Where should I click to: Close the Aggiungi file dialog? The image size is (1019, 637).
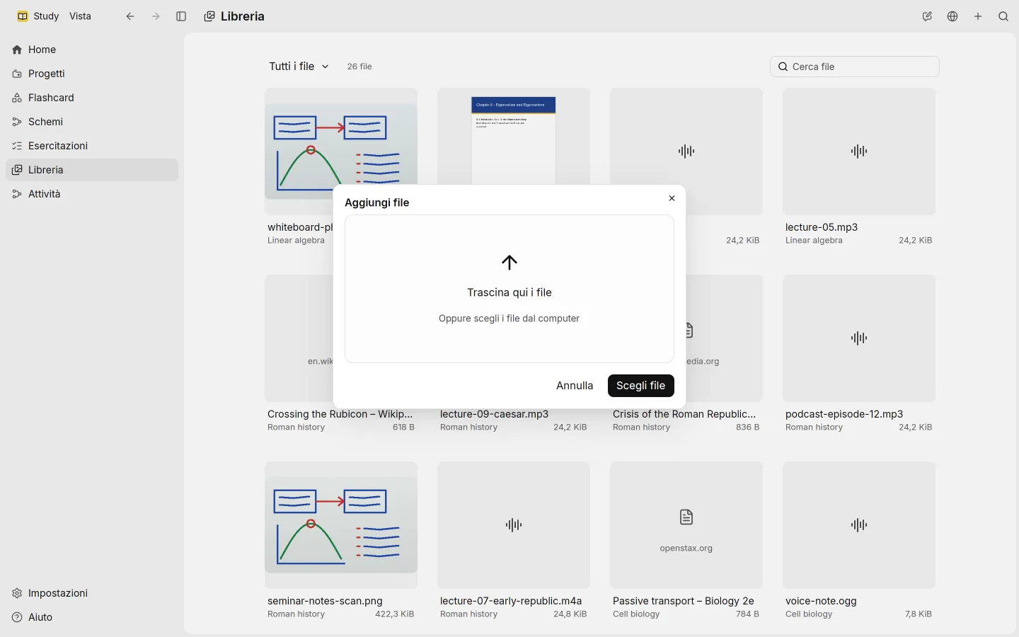(672, 198)
